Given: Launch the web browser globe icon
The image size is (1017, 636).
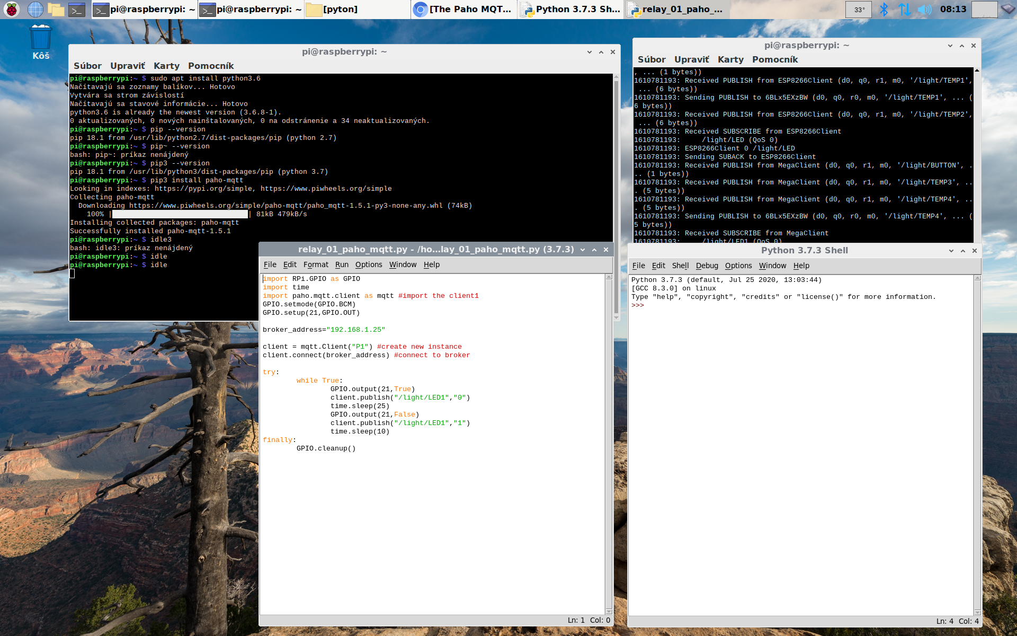Looking at the screenshot, I should click(35, 9).
